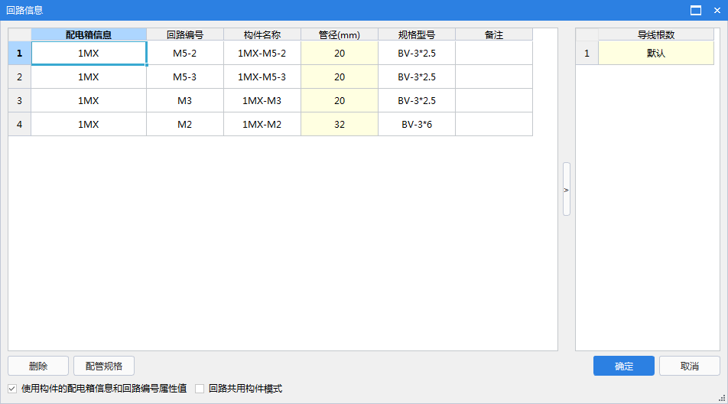
Task: Select row 2 header in circuit table
Action: coord(19,77)
